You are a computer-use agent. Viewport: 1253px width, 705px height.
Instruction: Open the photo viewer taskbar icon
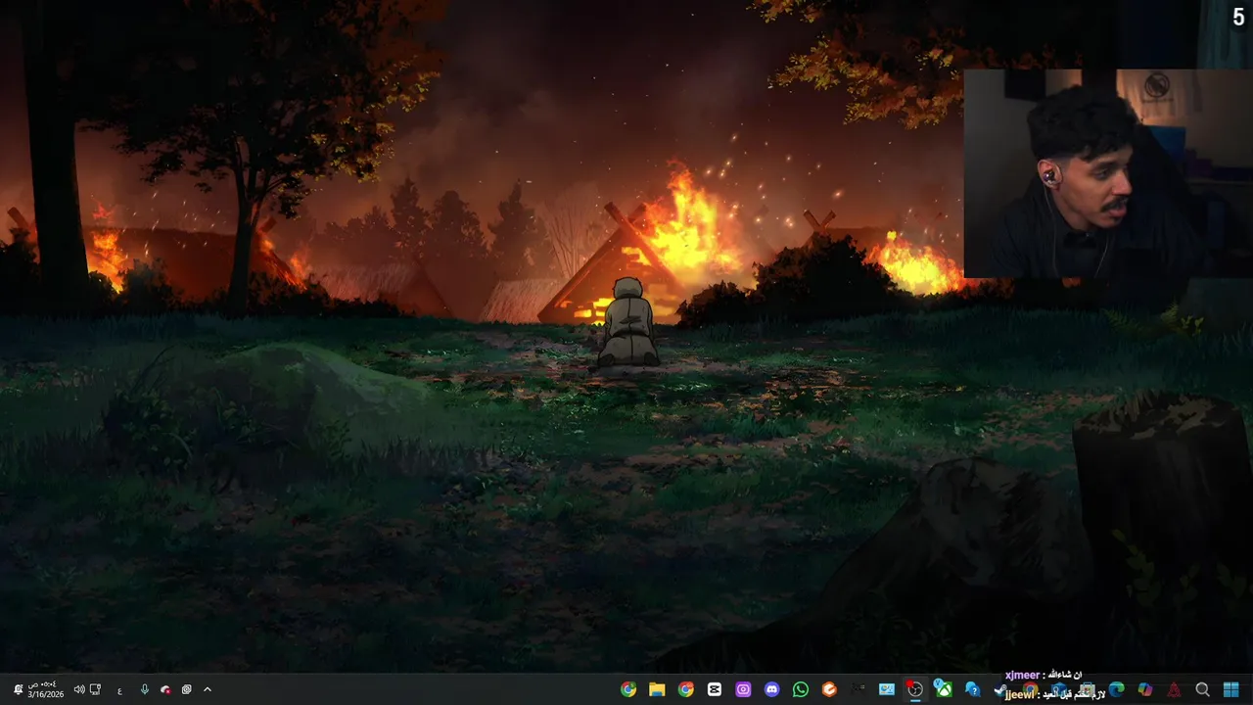pos(886,689)
